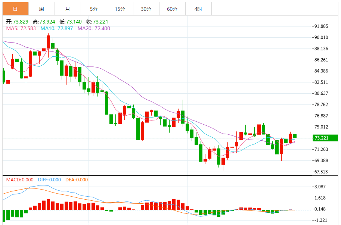This screenshot has height=225, width=341.
Task: Click the MA10: 72.897 indicator label
Action: point(56,28)
